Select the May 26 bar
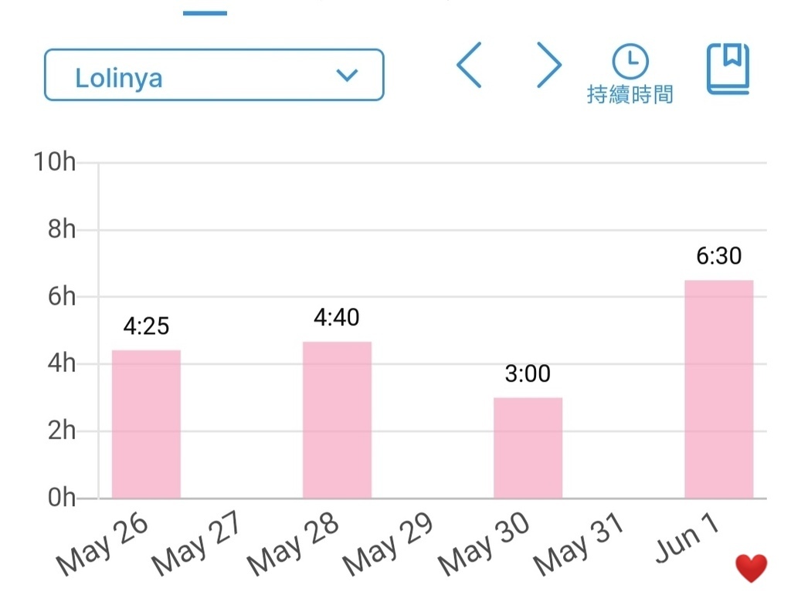This screenshot has width=791, height=591. (x=146, y=424)
